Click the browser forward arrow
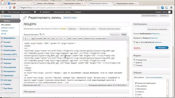This screenshot has height=98, width=175. click(x=6, y=8)
